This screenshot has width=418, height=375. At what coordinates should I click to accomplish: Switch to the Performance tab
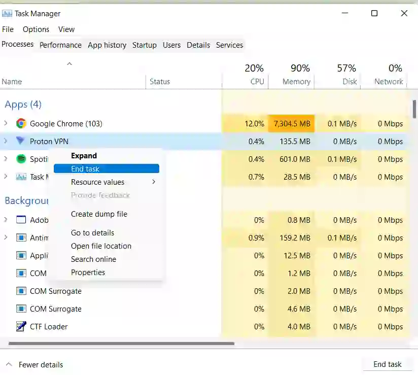[60, 45]
